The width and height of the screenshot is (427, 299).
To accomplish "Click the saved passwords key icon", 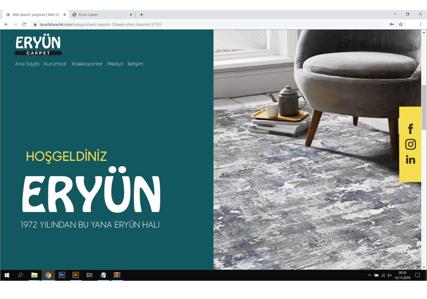I will (x=392, y=25).
